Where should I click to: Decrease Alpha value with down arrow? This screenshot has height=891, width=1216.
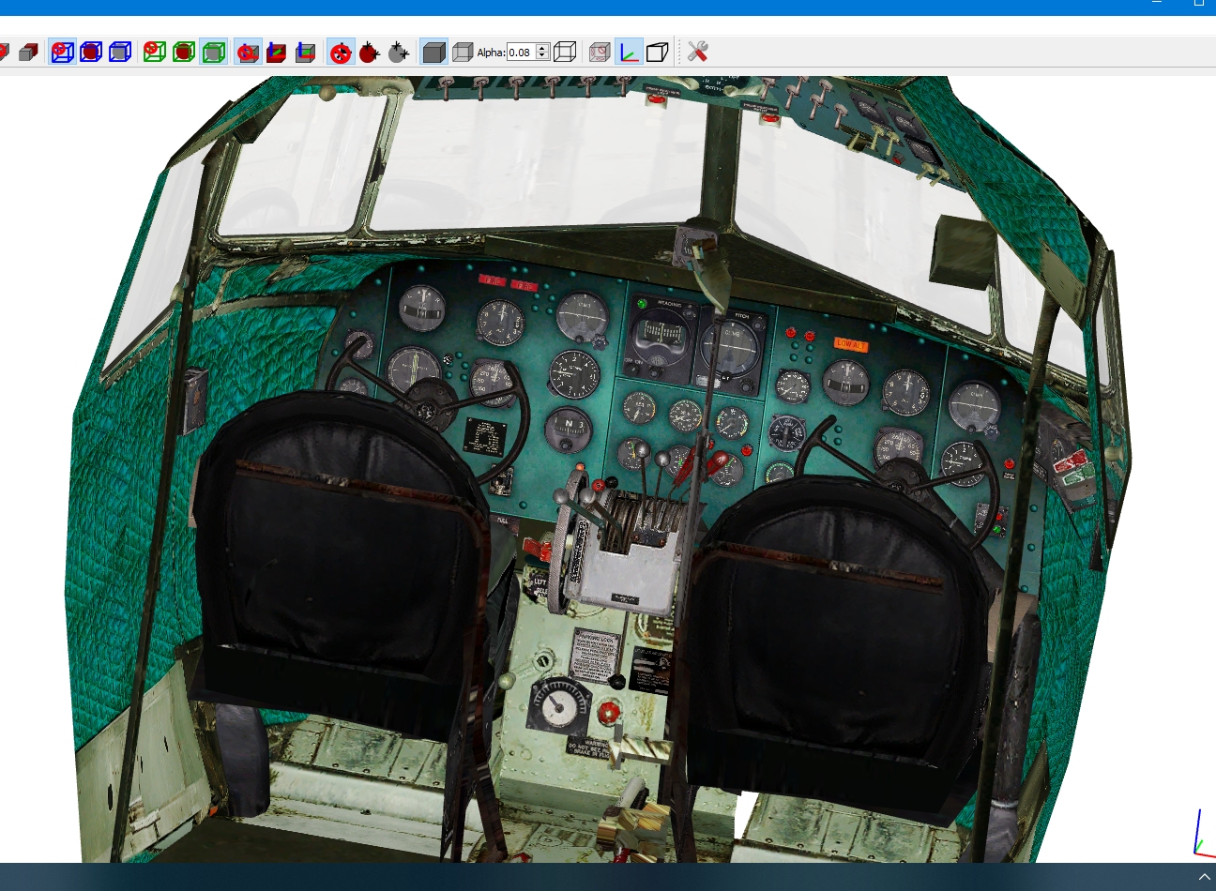(542, 56)
